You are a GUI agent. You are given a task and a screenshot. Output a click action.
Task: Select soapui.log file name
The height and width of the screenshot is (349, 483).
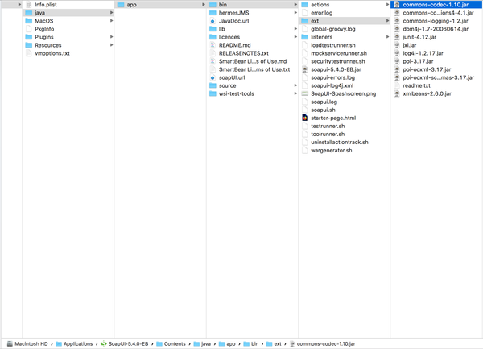click(324, 102)
